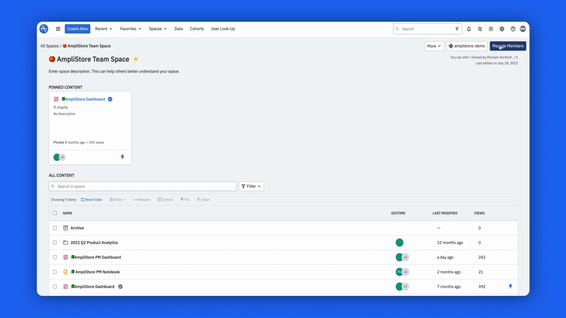The width and height of the screenshot is (566, 318).
Task: Open the Data menu item
Action: 179,29
